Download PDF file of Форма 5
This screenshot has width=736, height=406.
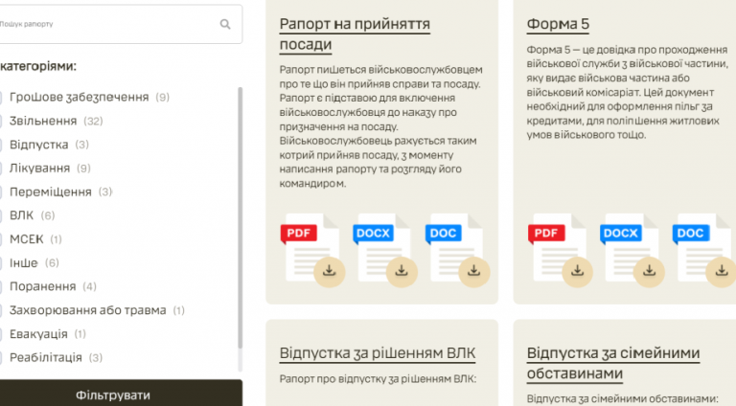[577, 271]
